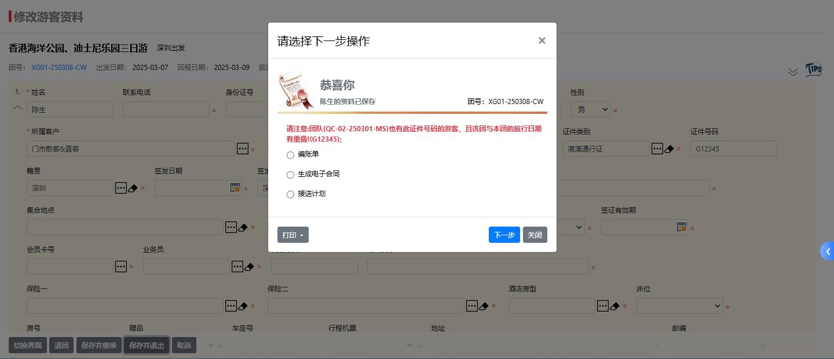Select the 编账单 radio option
The width and height of the screenshot is (834, 359).
(290, 155)
